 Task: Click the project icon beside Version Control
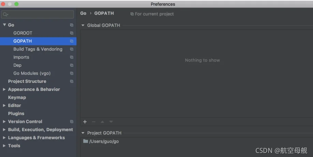pos(72,122)
